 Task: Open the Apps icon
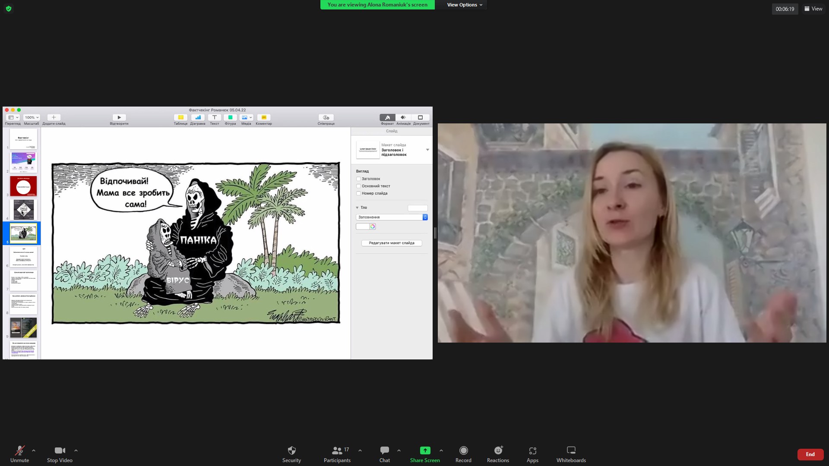532,450
